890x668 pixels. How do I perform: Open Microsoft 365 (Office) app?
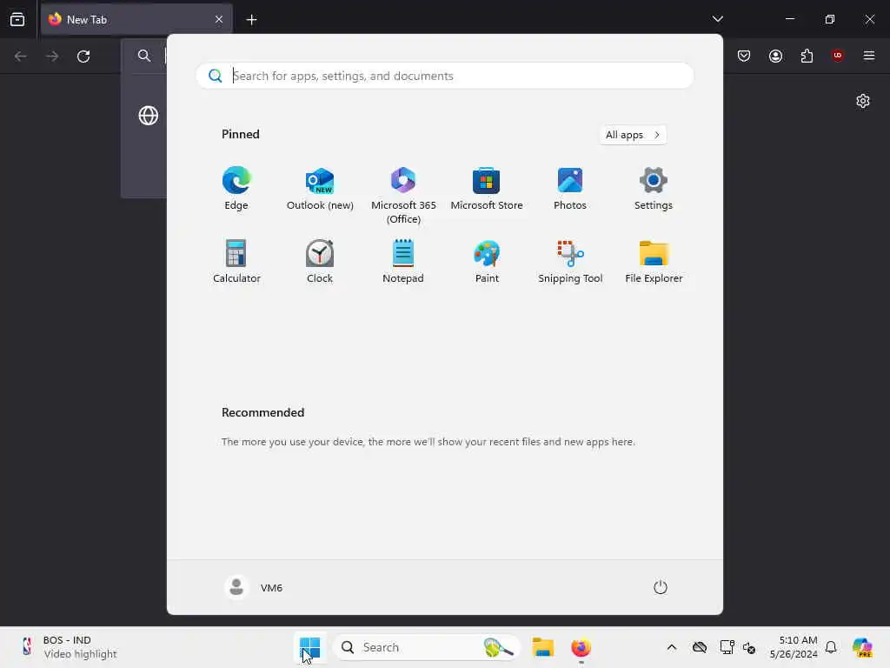point(403,196)
